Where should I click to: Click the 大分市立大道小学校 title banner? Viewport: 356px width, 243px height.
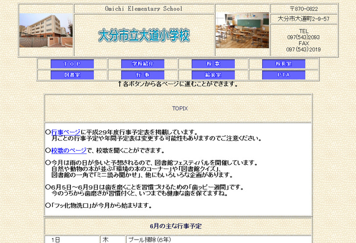144,36
